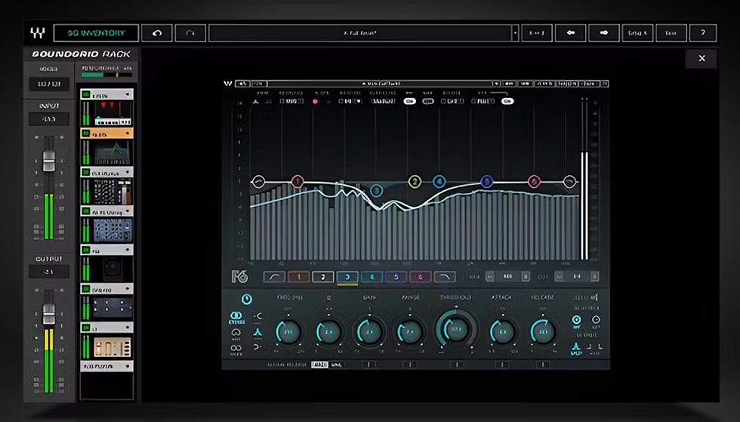Open the seventh rack slot menu arrow

128,327
